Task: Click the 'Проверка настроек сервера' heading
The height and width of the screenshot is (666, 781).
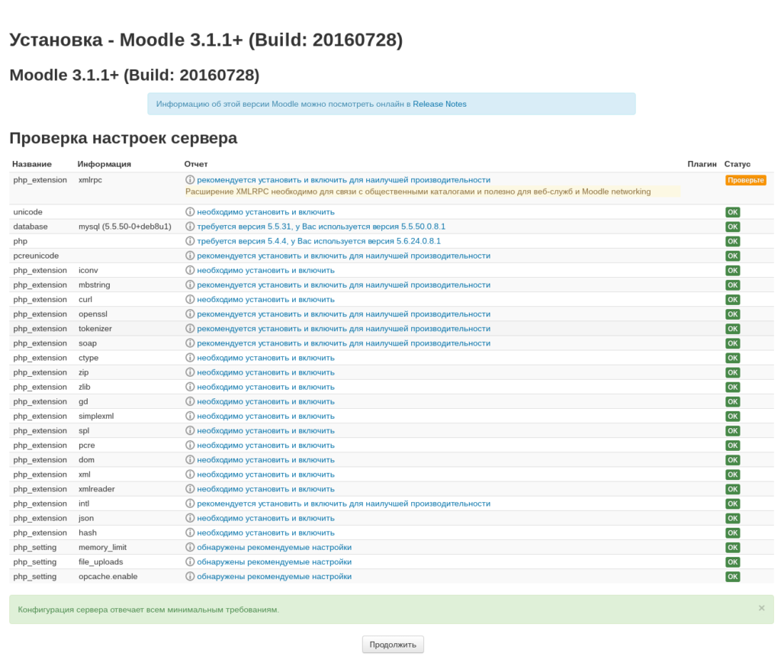Action: [124, 138]
